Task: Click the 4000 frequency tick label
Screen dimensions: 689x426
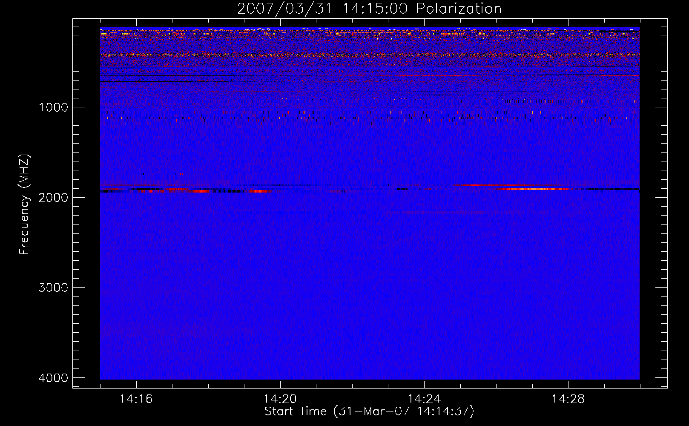Action: pyautogui.click(x=54, y=378)
